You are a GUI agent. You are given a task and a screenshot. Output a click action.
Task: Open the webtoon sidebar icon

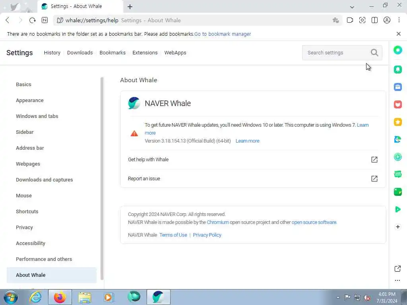[397, 174]
